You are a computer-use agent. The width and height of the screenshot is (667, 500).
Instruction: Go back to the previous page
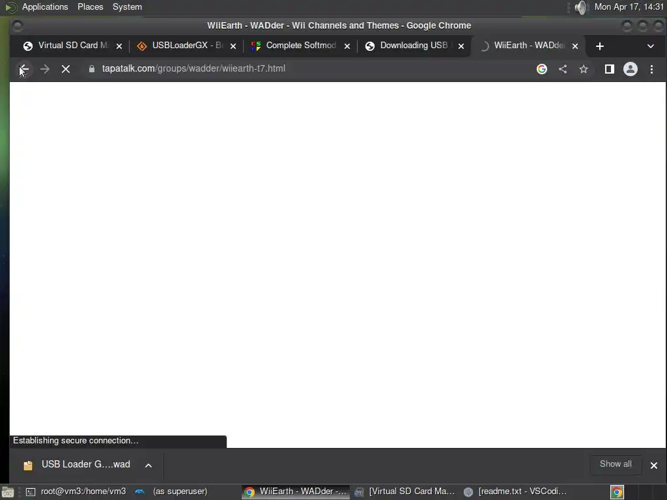click(x=24, y=69)
